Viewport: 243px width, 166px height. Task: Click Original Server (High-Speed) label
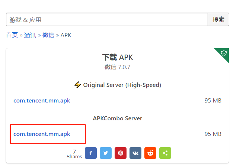click(122, 85)
